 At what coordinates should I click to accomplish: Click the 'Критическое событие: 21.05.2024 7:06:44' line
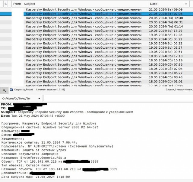[39, 142]
